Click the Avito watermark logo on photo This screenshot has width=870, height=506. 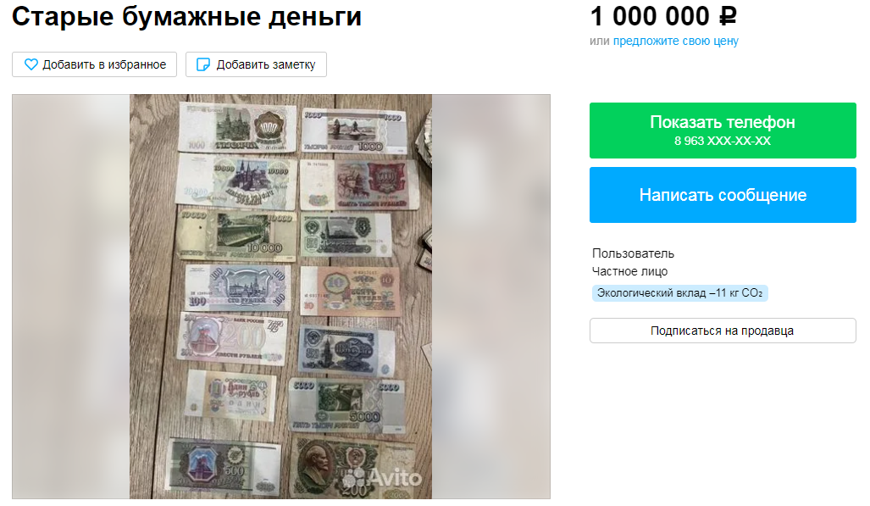[382, 477]
